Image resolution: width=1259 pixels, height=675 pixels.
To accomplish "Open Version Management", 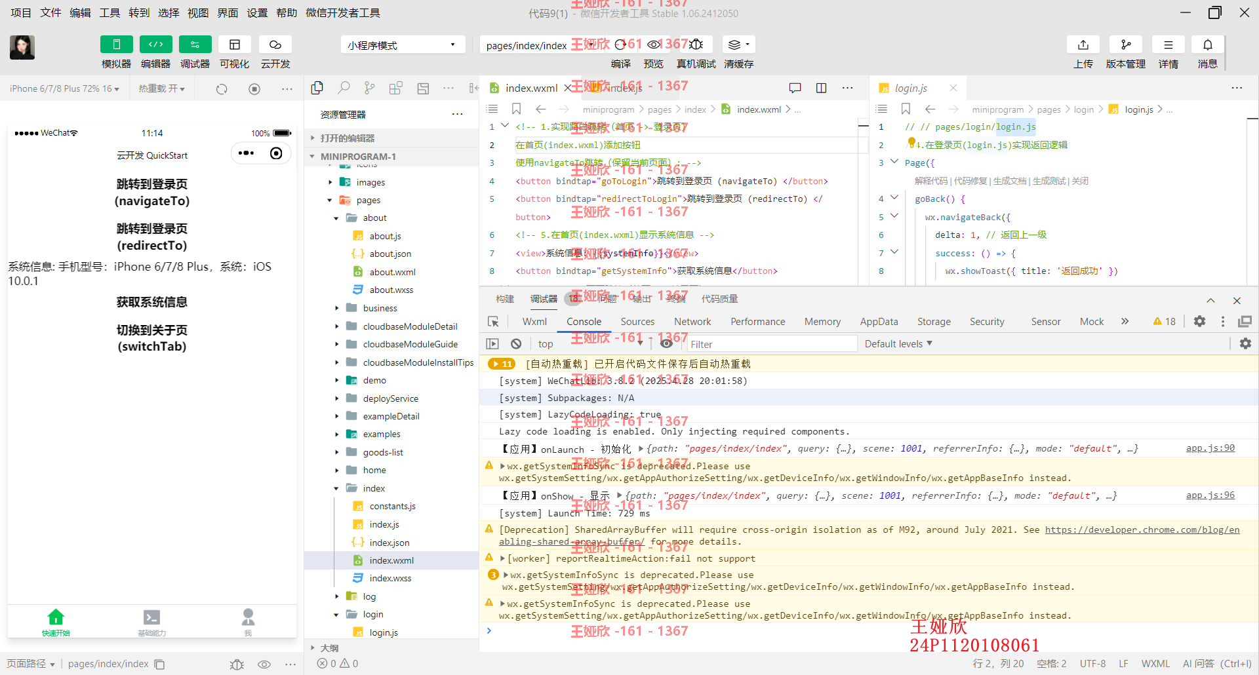I will (x=1126, y=45).
